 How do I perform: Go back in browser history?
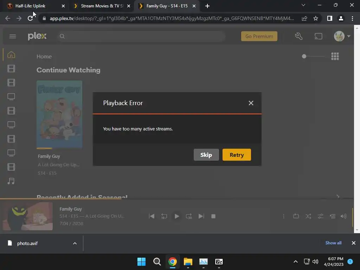[x=8, y=18]
